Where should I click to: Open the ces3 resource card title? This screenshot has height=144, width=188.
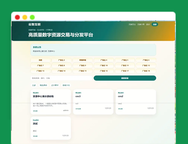point(78,96)
